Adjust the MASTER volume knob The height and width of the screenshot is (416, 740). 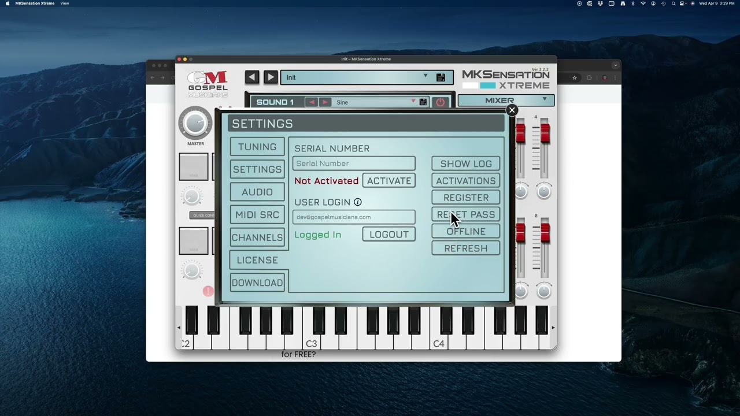195,122
